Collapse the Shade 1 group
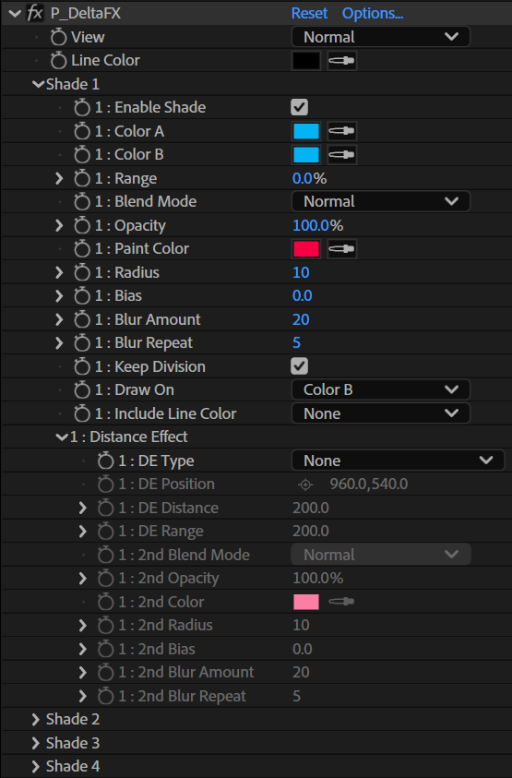The height and width of the screenshot is (778, 512). [x=38, y=84]
